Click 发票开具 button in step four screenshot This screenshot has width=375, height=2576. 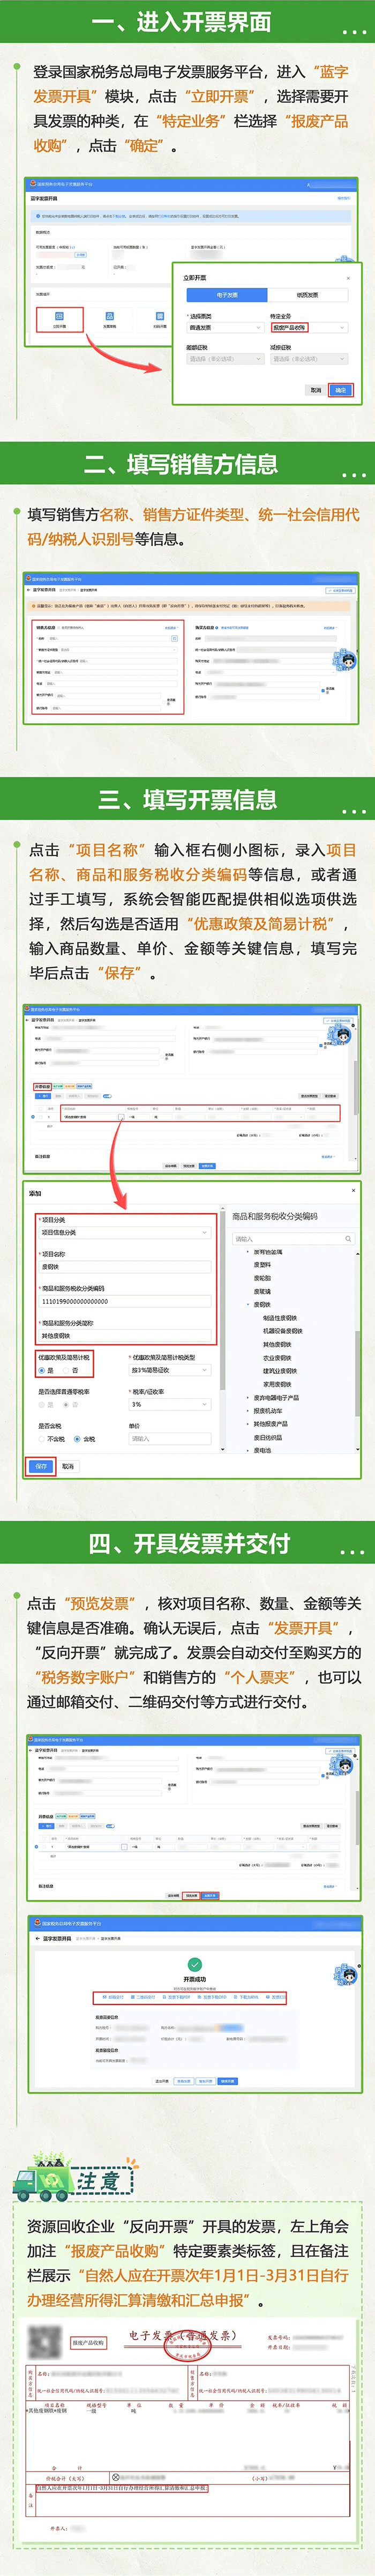(x=209, y=1895)
